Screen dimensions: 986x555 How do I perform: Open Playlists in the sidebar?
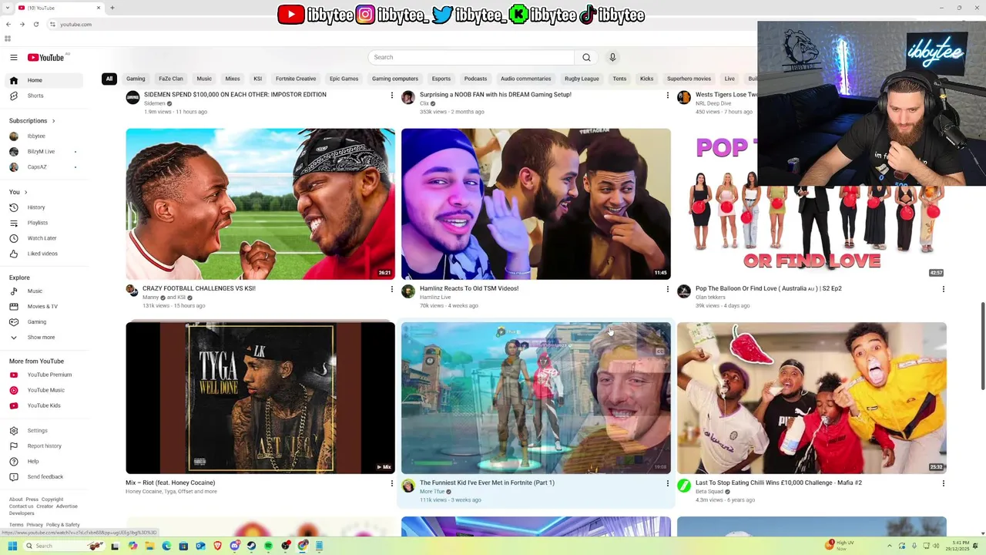click(x=44, y=223)
